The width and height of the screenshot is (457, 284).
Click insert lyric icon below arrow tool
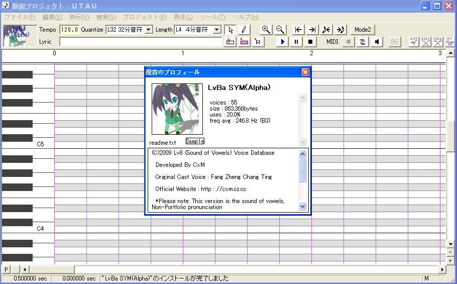230,42
